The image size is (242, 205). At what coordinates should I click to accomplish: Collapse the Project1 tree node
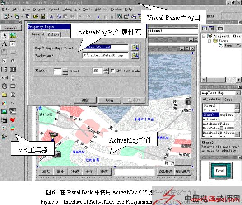[204, 36]
